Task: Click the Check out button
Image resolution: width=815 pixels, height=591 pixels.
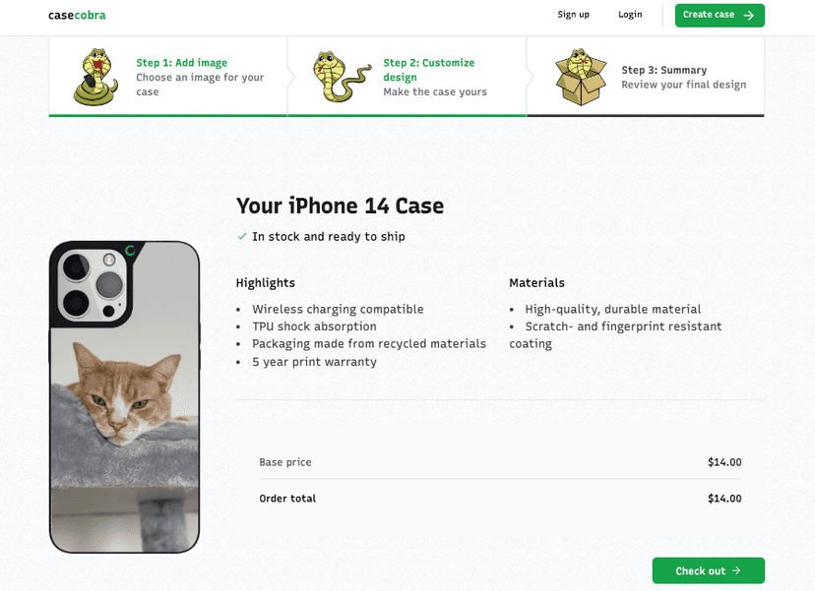Action: click(708, 570)
